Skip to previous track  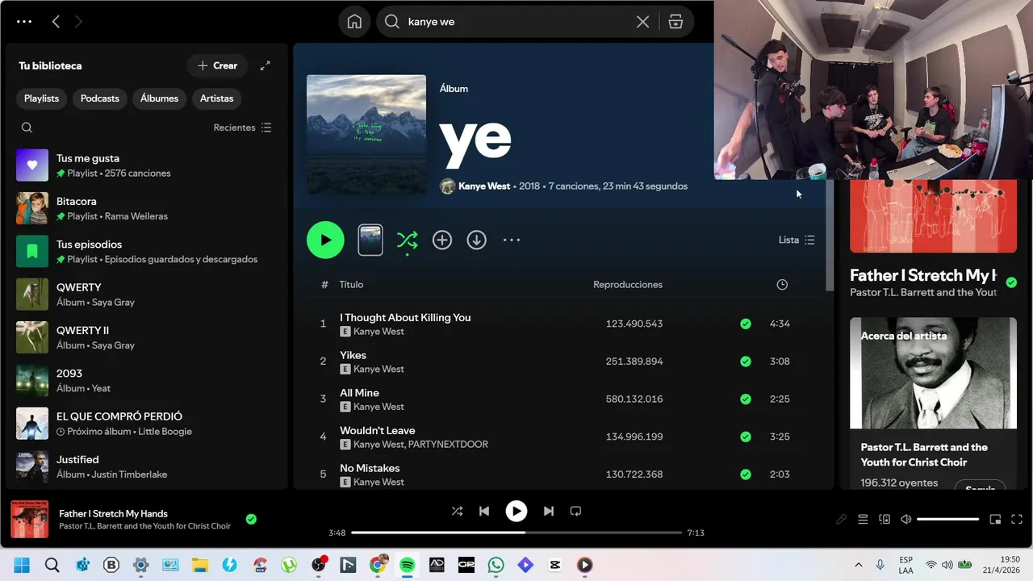pos(484,511)
